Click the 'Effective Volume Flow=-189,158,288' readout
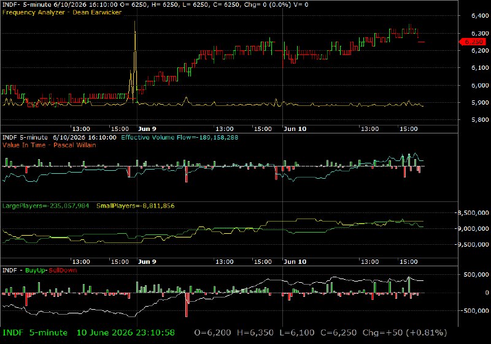 click(179, 137)
